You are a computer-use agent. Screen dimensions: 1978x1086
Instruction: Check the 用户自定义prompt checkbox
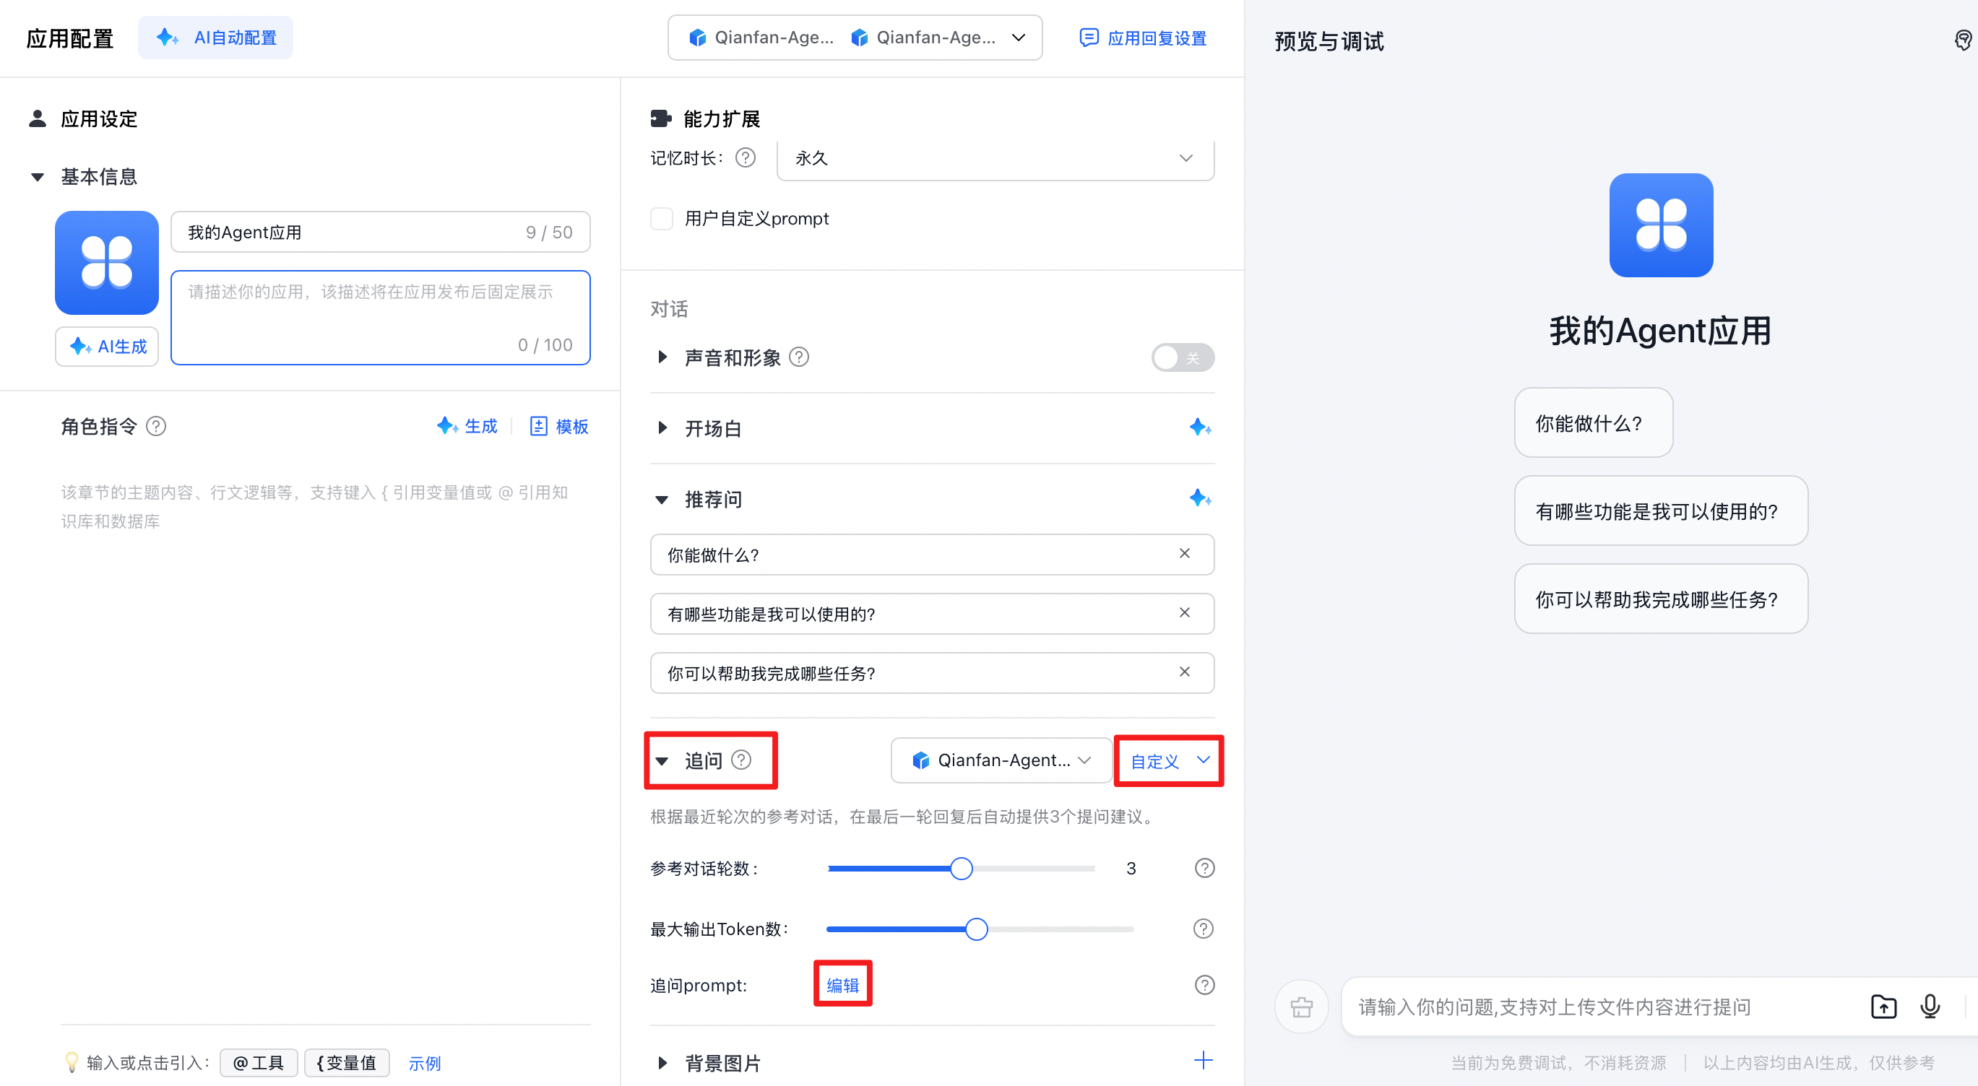point(661,219)
